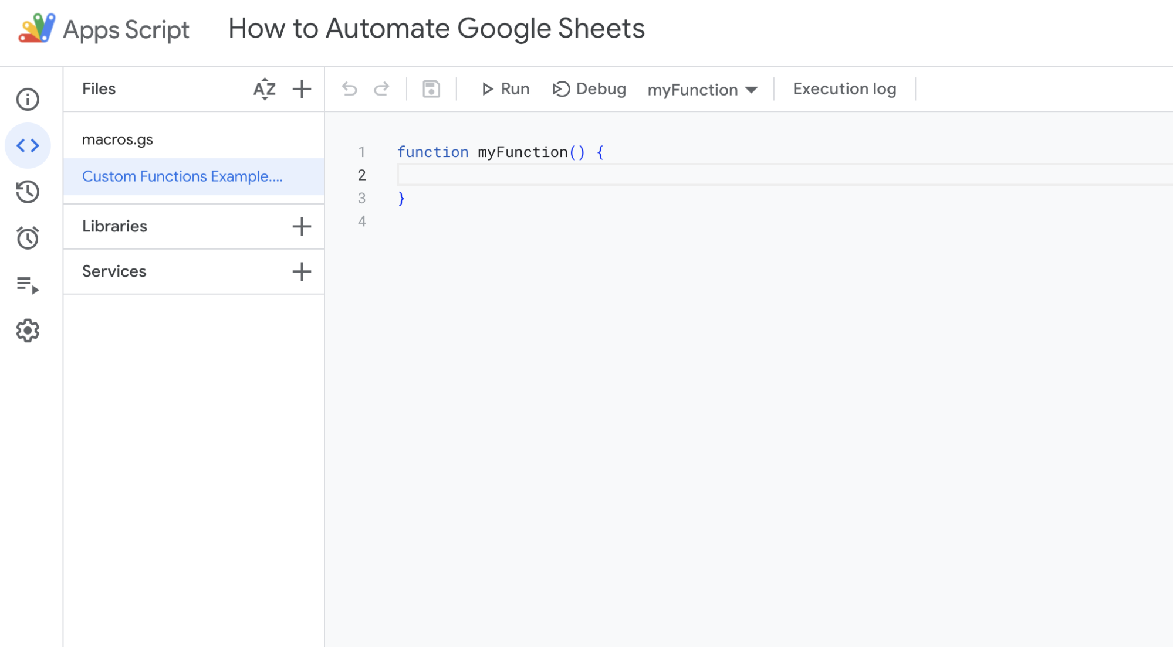Select the Editor code brackets icon
This screenshot has width=1173, height=647.
tap(28, 145)
